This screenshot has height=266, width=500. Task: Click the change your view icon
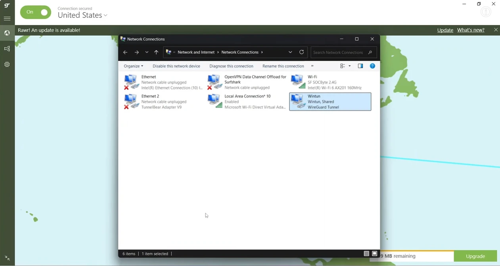[x=343, y=66]
